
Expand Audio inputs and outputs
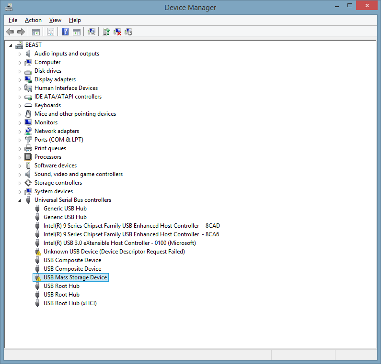(x=20, y=54)
